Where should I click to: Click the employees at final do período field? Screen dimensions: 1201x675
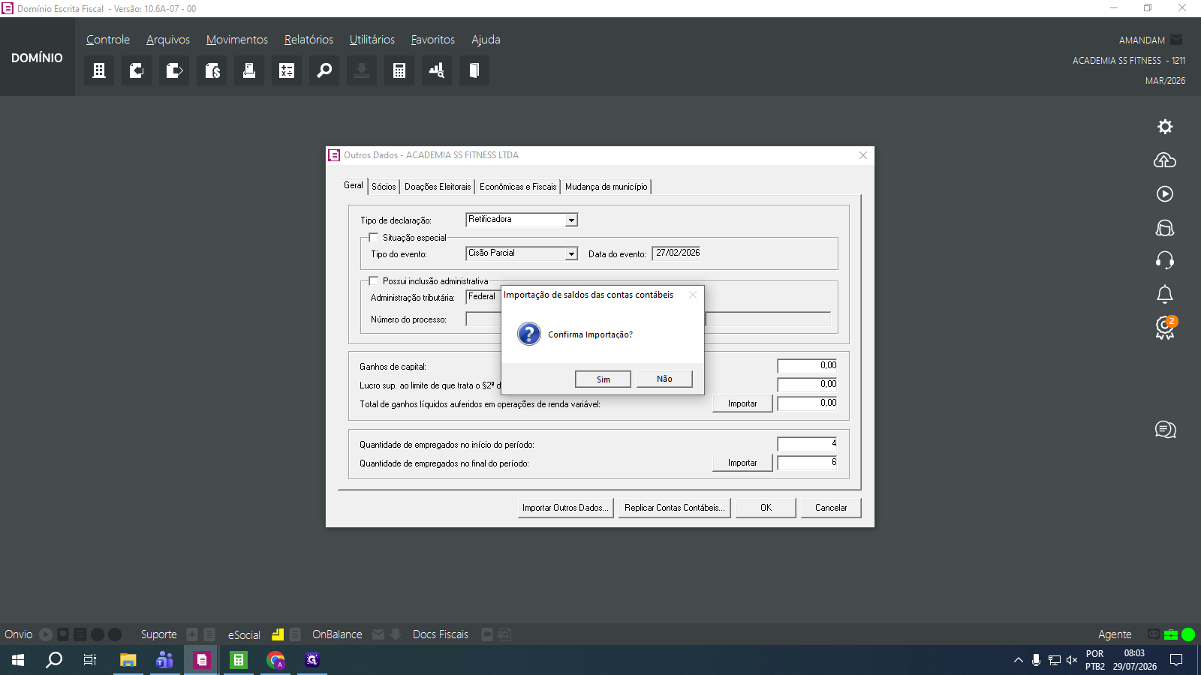pos(808,463)
